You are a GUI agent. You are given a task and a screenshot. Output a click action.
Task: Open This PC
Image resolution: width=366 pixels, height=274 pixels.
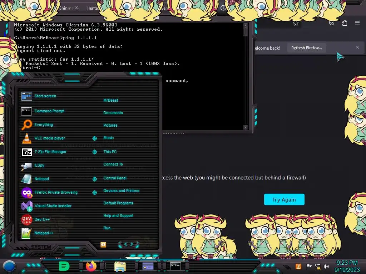point(110,152)
